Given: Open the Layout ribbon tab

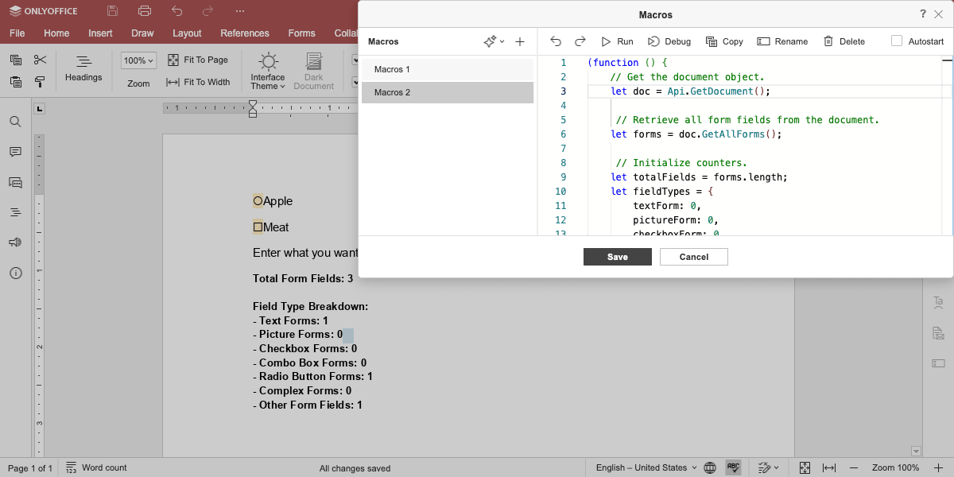Looking at the screenshot, I should click(x=187, y=33).
